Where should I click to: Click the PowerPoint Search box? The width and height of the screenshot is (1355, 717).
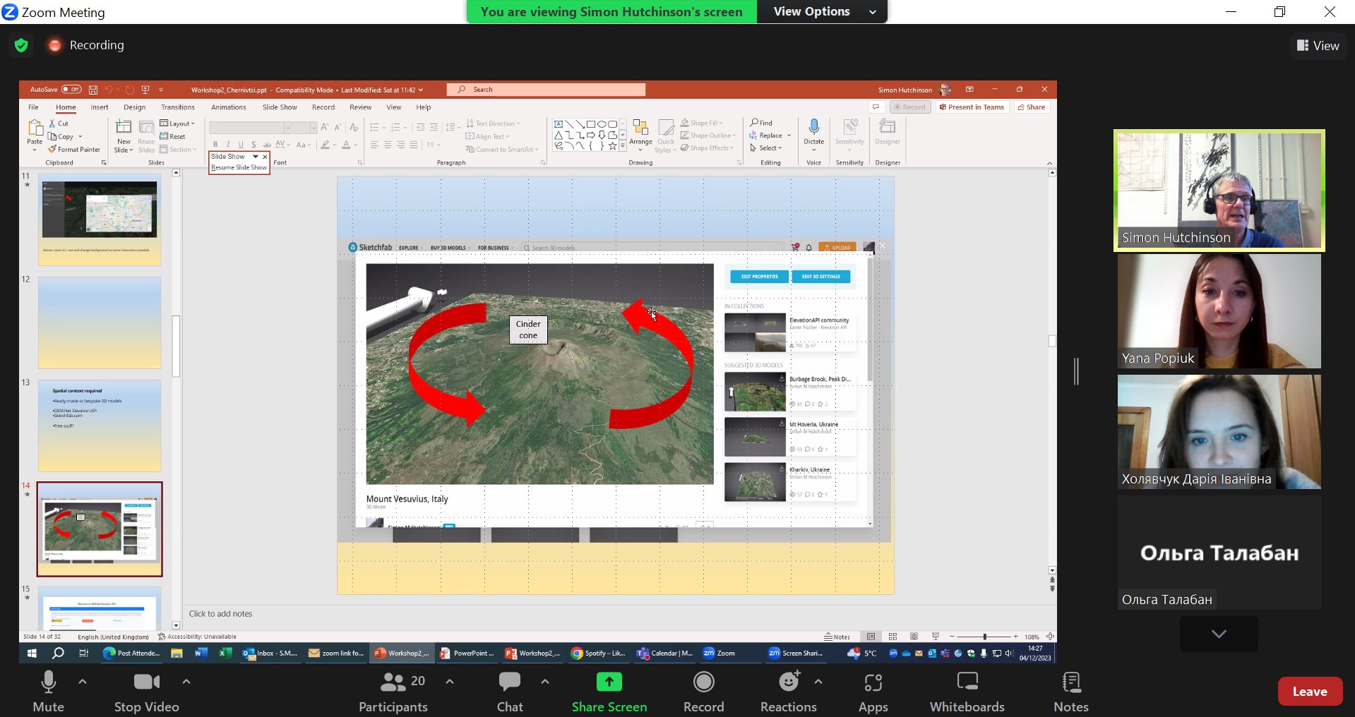[546, 90]
